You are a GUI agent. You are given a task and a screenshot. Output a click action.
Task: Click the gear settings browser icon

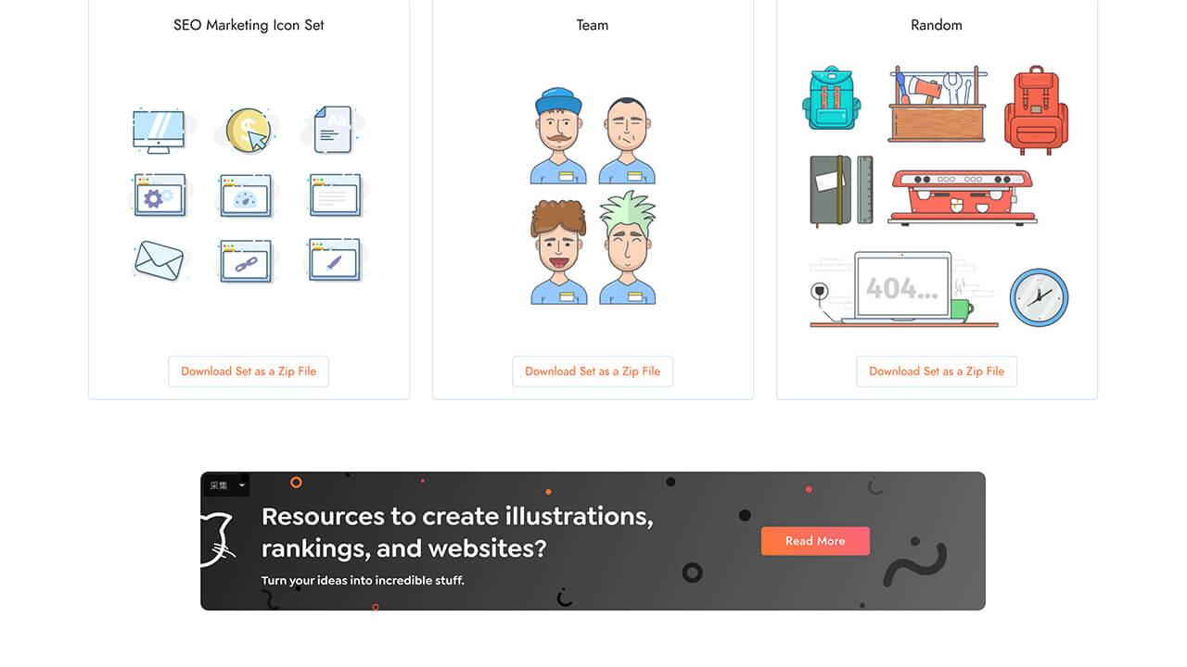[x=159, y=195]
